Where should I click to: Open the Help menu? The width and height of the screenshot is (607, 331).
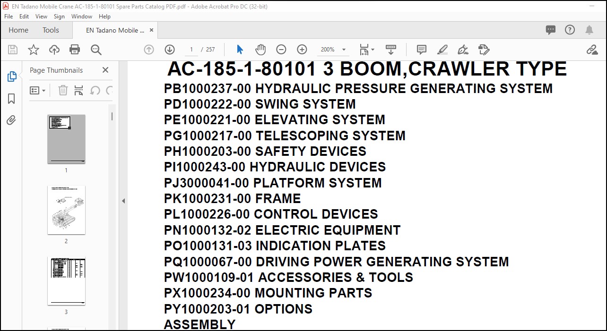click(x=104, y=16)
